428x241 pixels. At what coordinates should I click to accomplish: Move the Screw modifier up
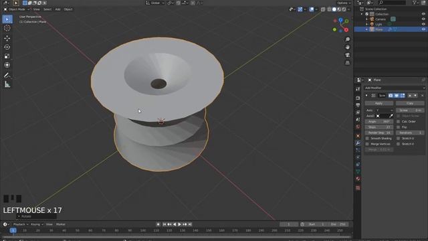(x=410, y=96)
